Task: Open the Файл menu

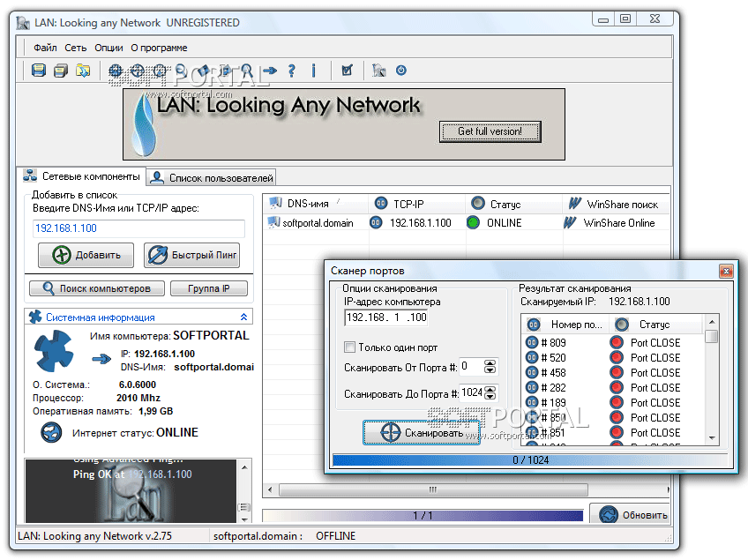Action: tap(45, 48)
